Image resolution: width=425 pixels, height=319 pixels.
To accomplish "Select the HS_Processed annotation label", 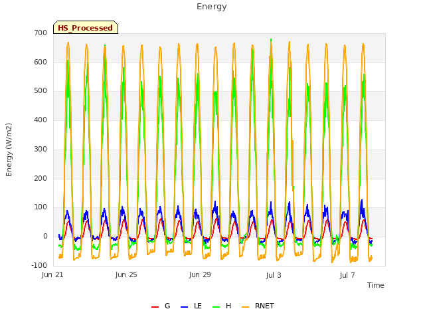I will point(86,28).
